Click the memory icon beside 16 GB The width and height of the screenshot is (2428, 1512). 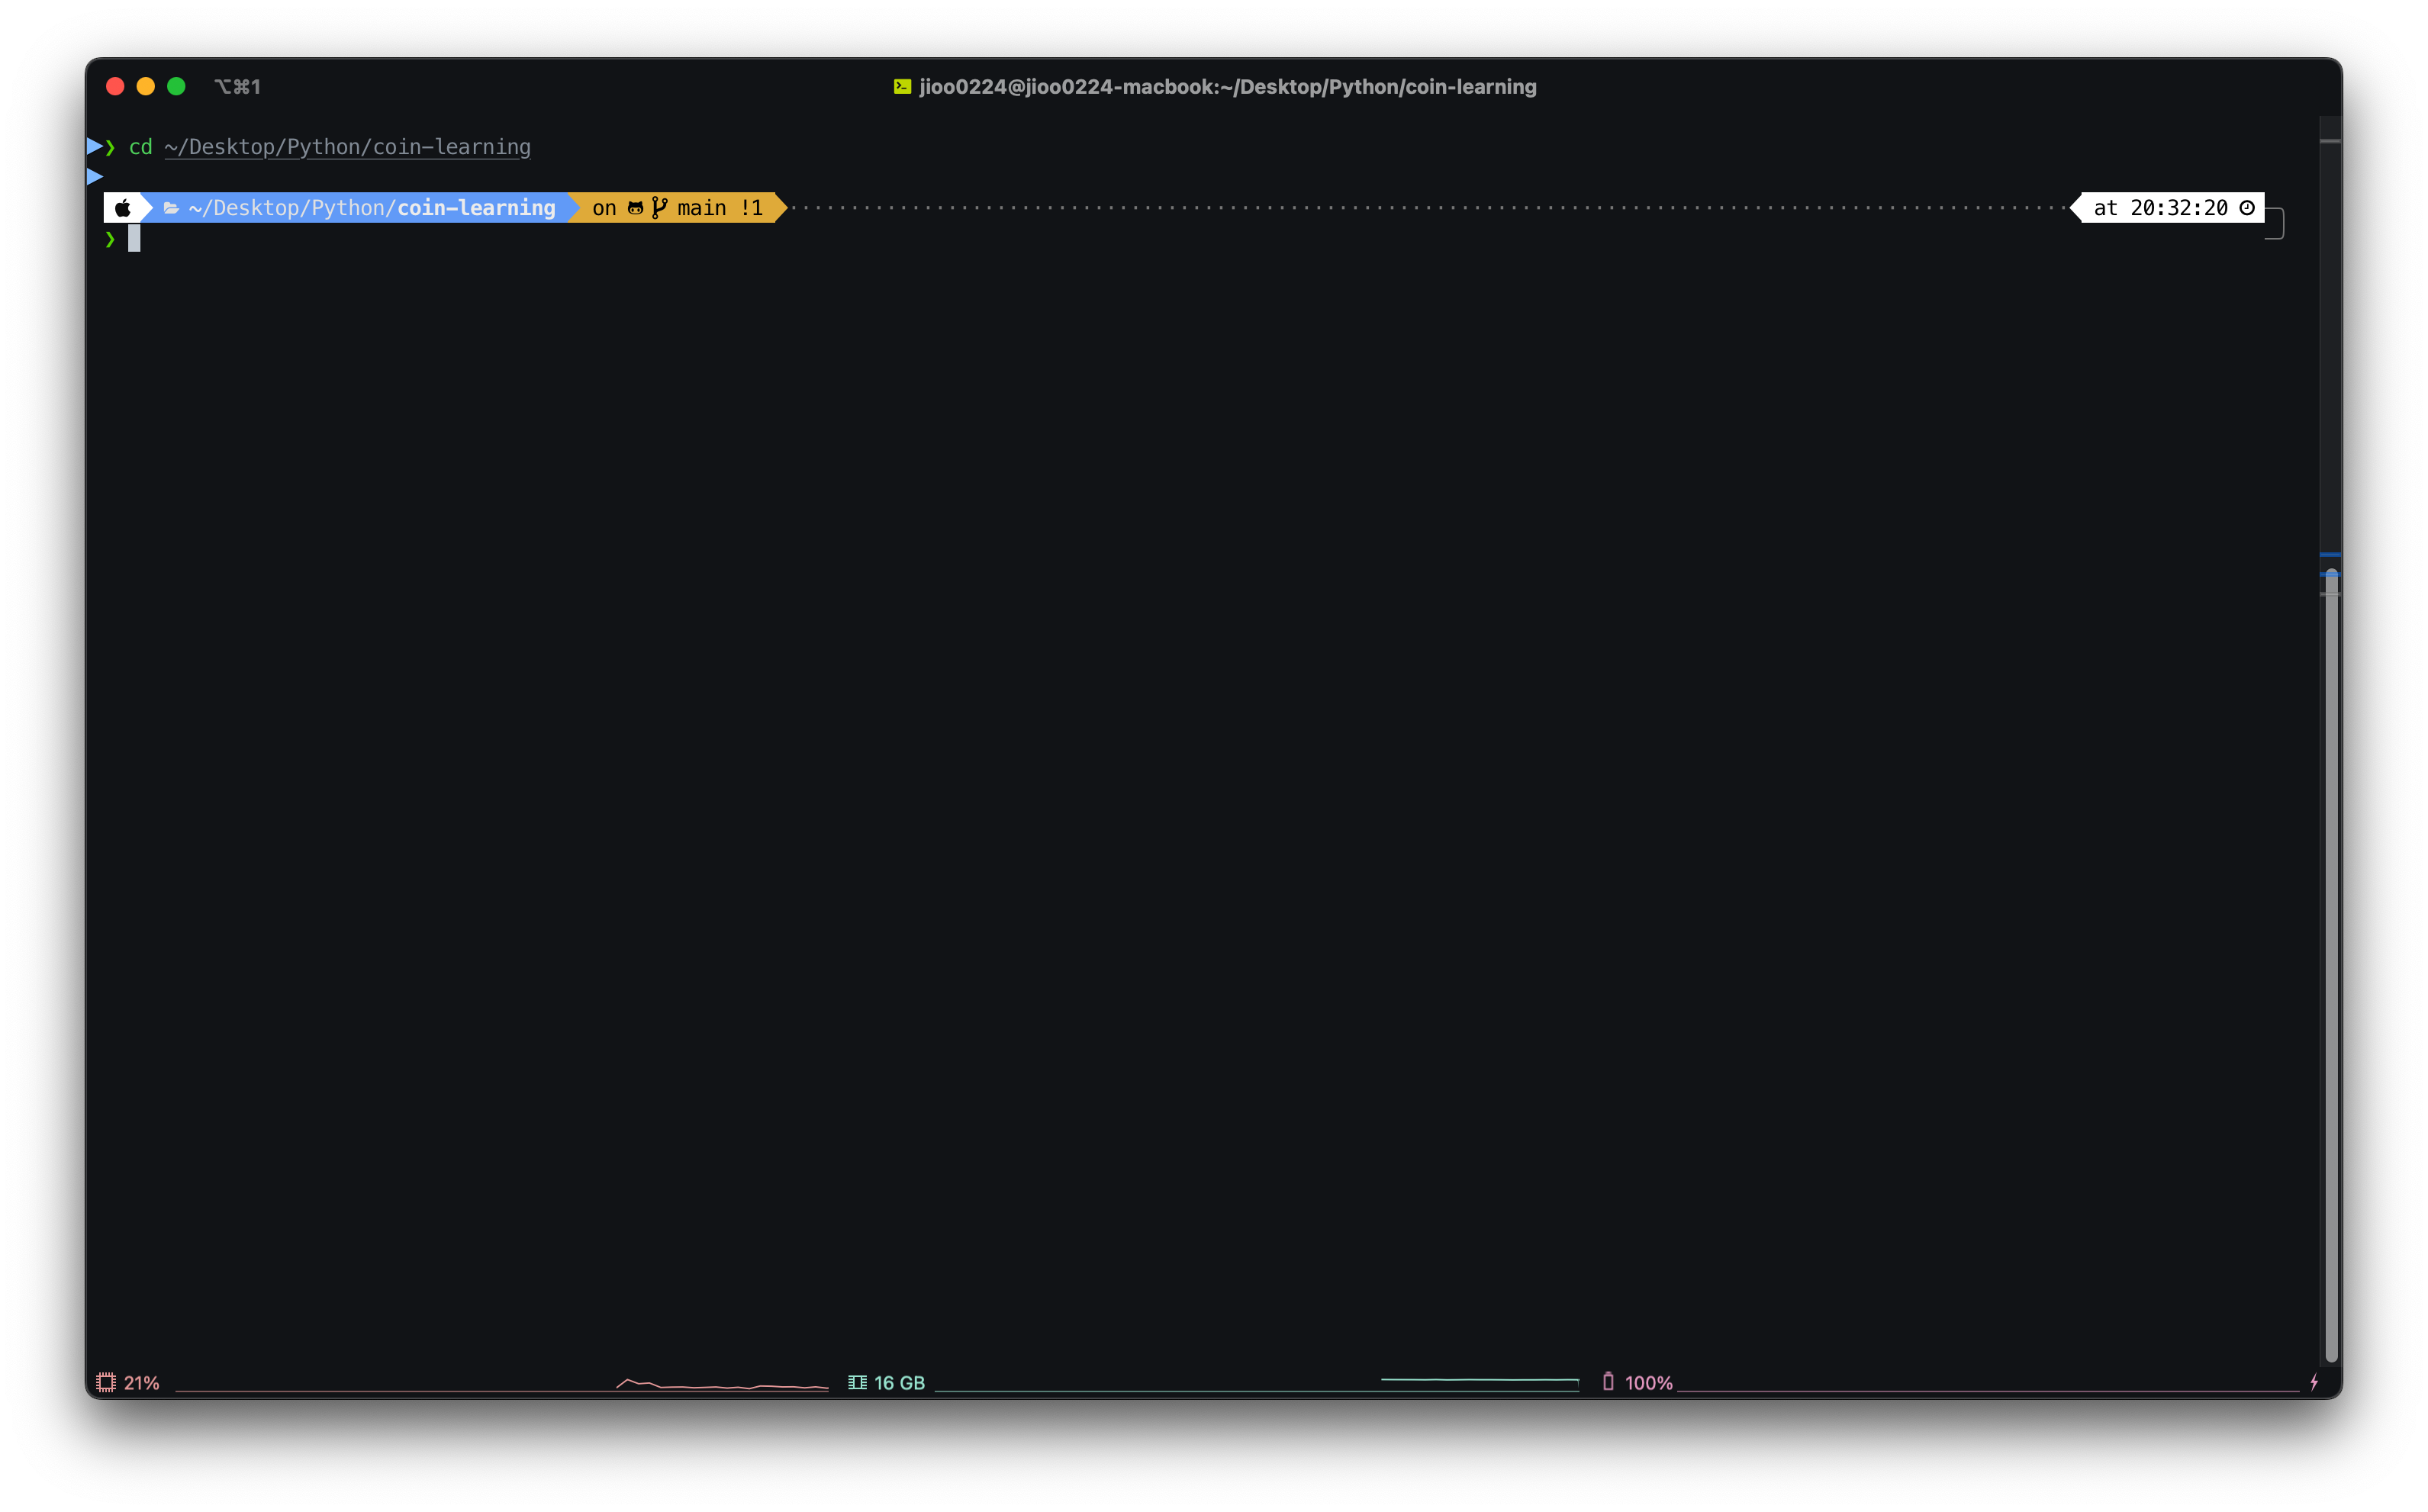(x=857, y=1382)
